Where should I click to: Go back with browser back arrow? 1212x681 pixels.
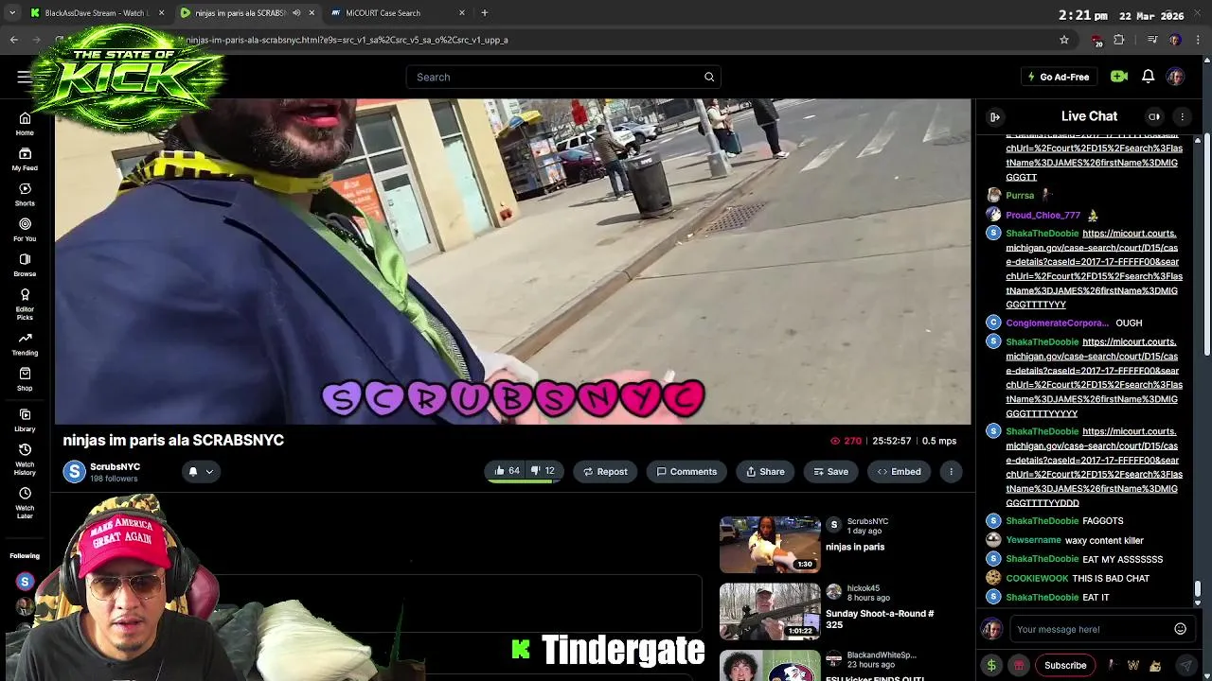(13, 40)
